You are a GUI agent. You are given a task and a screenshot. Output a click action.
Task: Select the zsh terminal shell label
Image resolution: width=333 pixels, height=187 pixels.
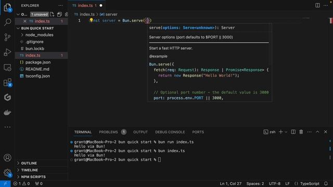[x=270, y=132]
